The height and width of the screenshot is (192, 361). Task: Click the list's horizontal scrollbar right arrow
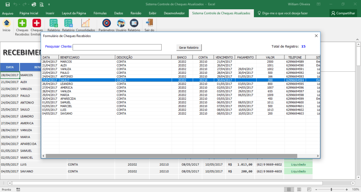click(318, 156)
